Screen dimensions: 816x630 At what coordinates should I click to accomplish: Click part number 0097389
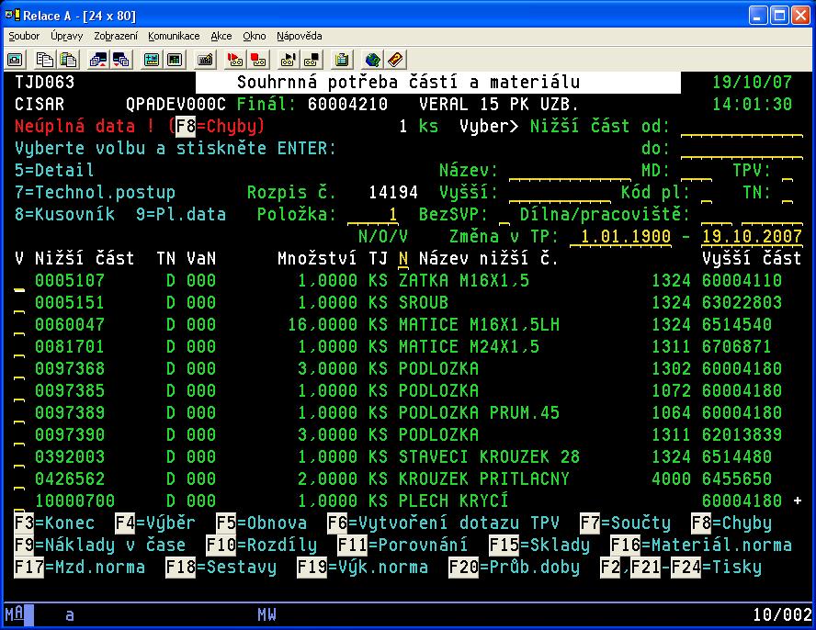70,412
